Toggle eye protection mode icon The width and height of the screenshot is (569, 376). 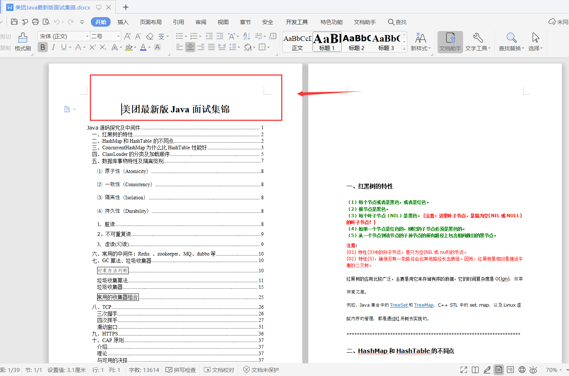533,370
